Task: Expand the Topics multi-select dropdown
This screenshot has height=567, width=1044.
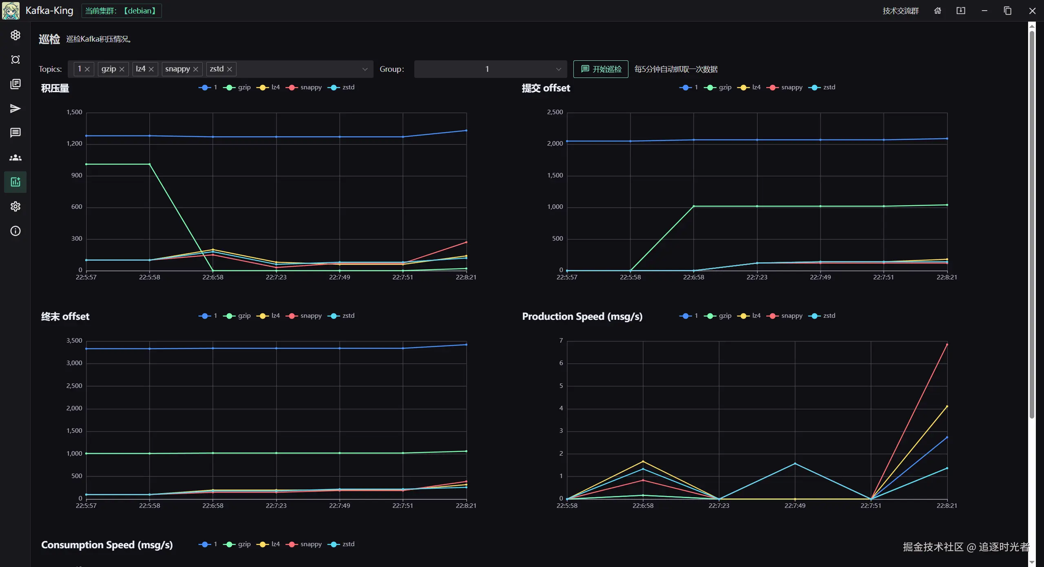Action: click(x=365, y=69)
